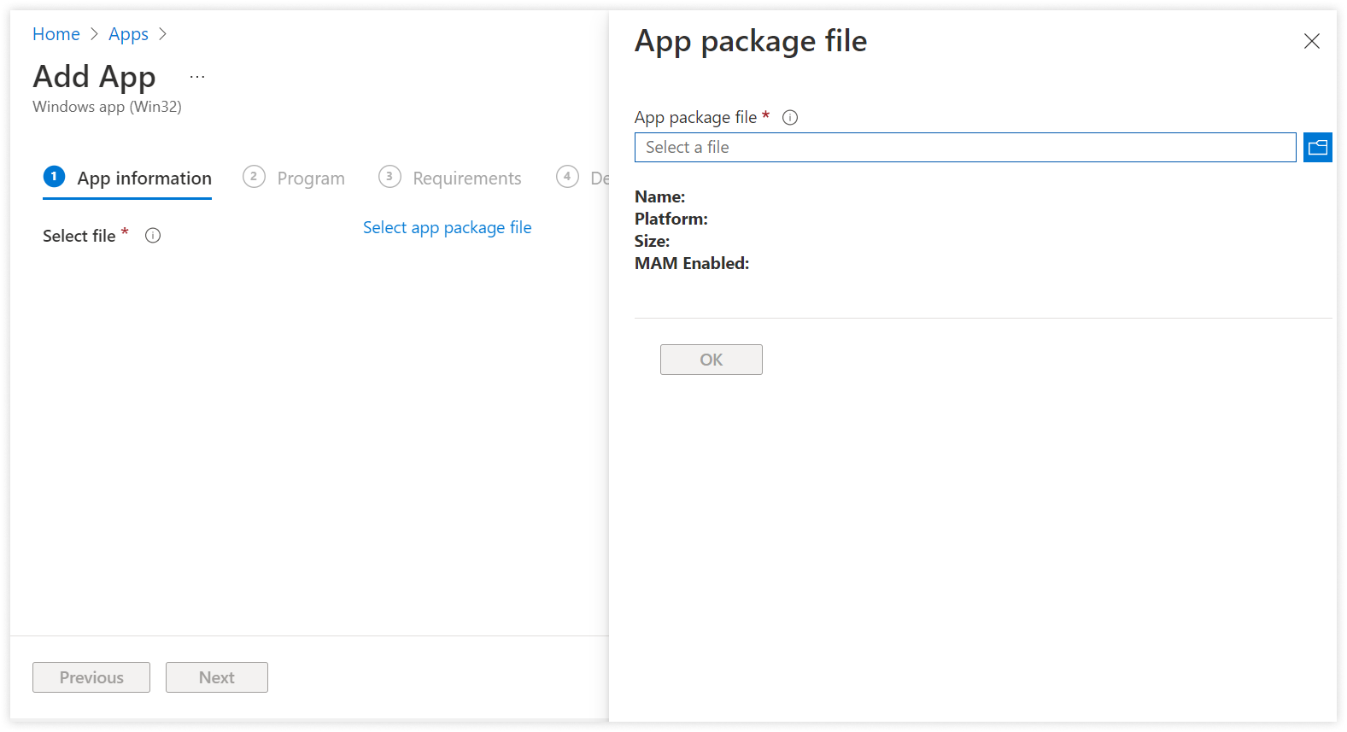
Task: Click the Select a file input field
Action: tap(964, 147)
